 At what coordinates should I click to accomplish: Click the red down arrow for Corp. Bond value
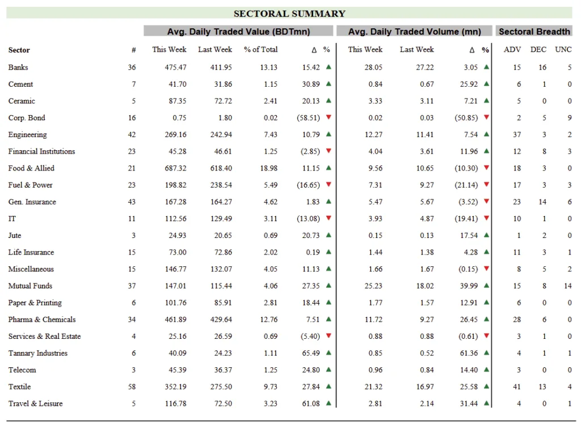point(329,117)
